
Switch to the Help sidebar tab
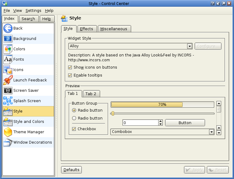47,19
